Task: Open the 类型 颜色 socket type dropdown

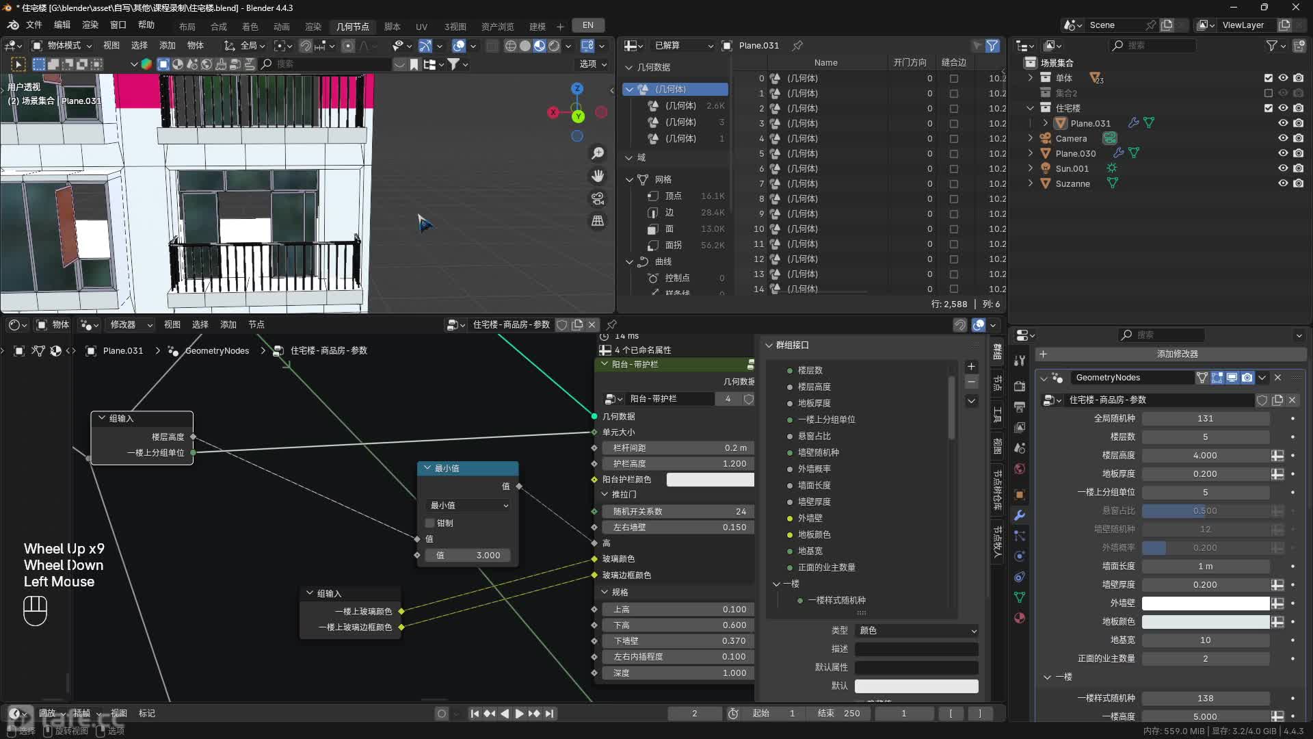Action: (x=917, y=631)
